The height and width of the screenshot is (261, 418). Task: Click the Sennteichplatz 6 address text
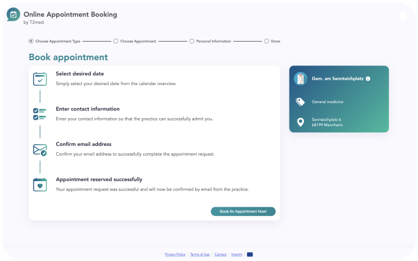327,119
